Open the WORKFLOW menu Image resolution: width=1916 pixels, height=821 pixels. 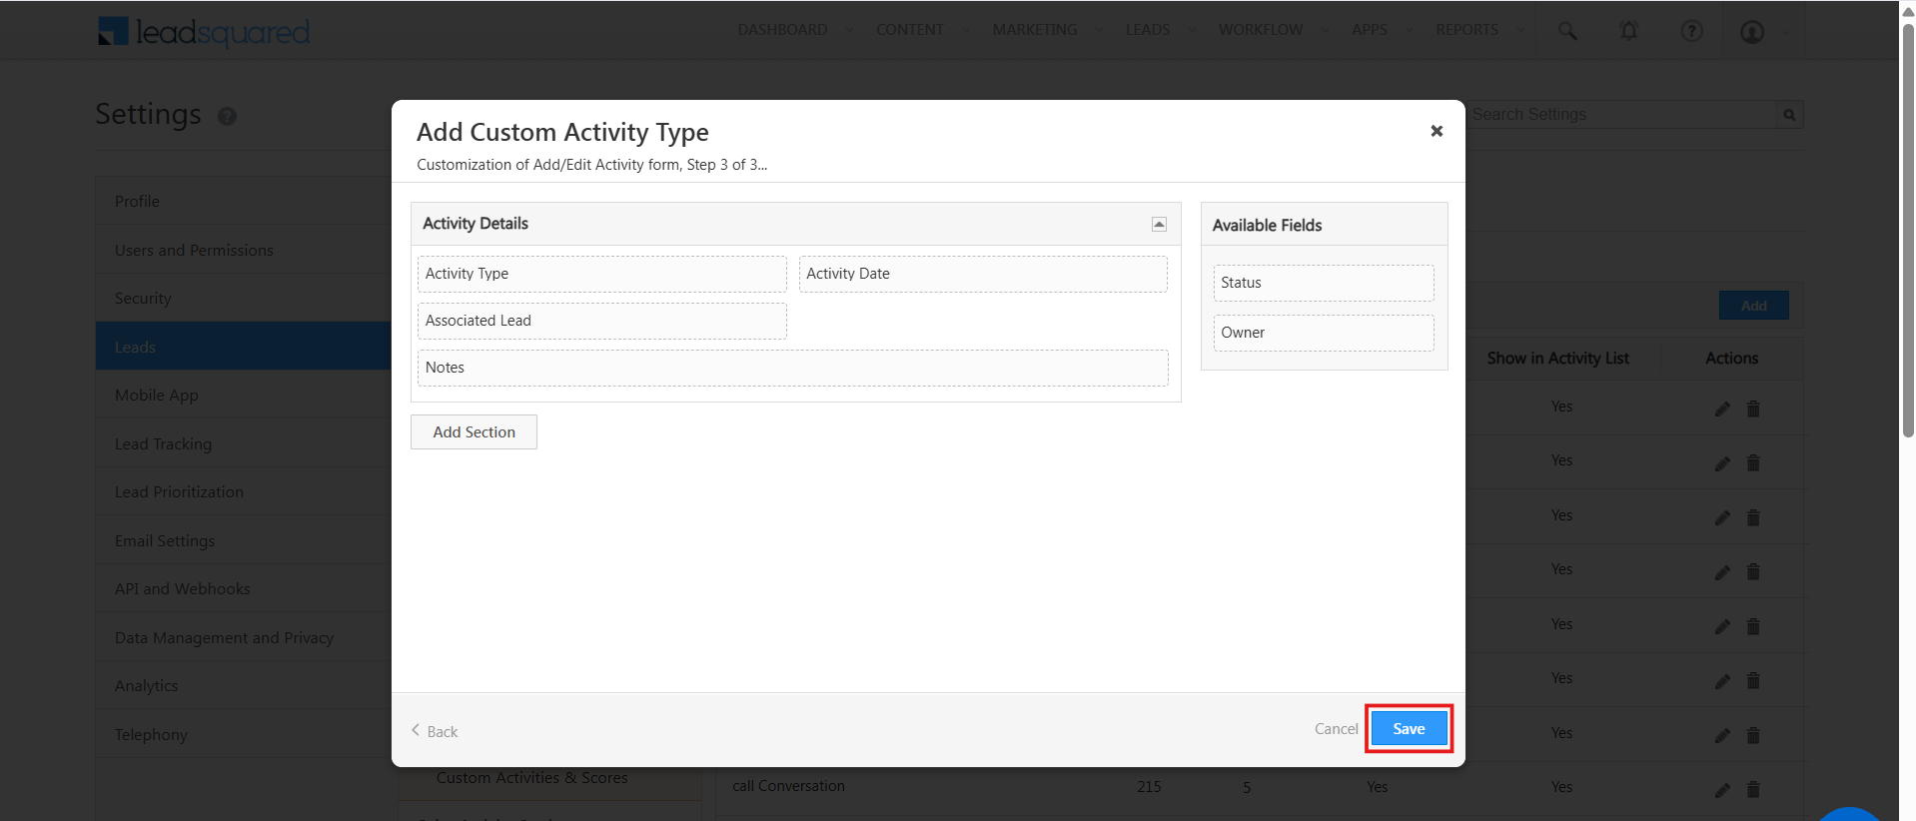(x=1260, y=30)
